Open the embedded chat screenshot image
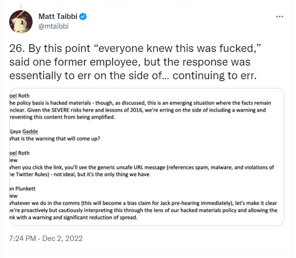Screen dimensions: 296x258 point(147,157)
